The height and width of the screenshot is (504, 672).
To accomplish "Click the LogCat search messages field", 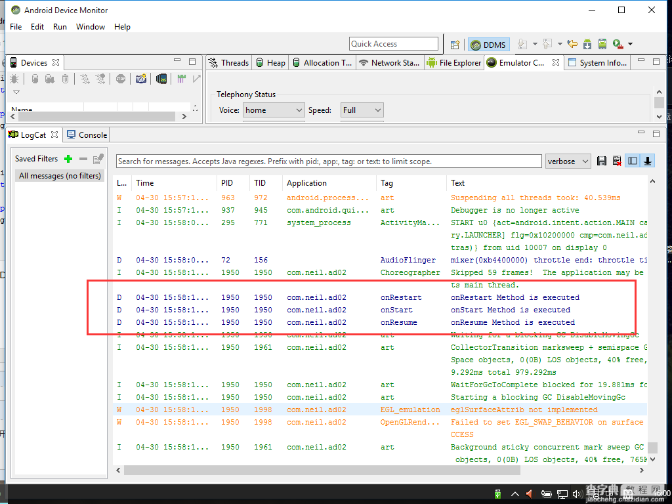I will 329,161.
